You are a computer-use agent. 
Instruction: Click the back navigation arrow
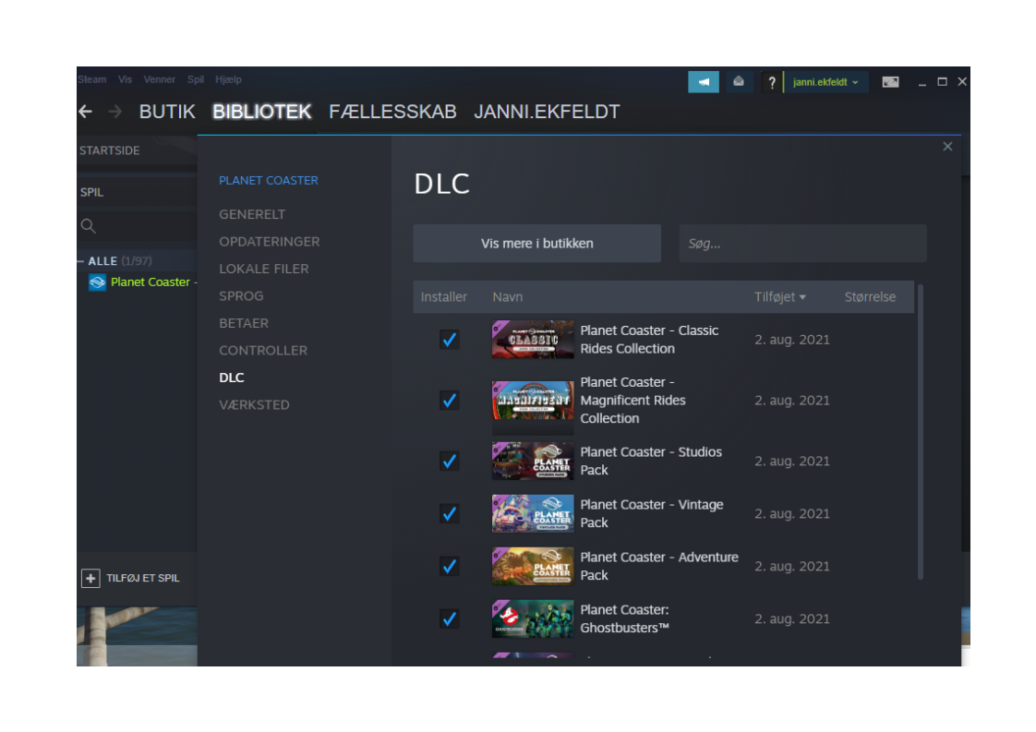pos(85,112)
